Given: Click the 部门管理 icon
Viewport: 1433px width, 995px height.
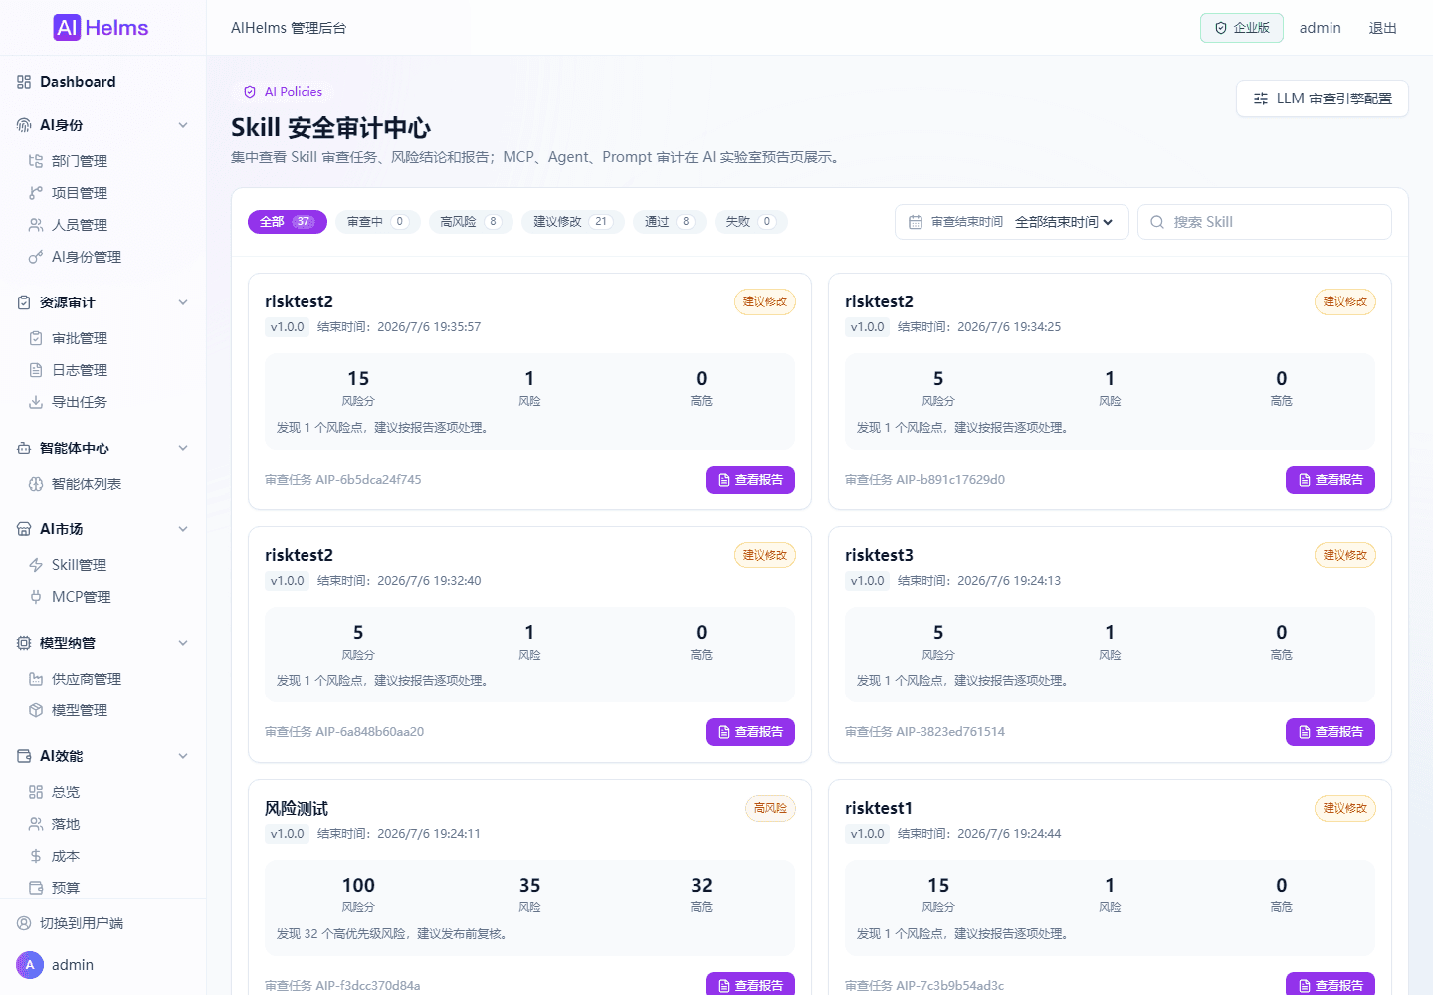Looking at the screenshot, I should (x=36, y=161).
